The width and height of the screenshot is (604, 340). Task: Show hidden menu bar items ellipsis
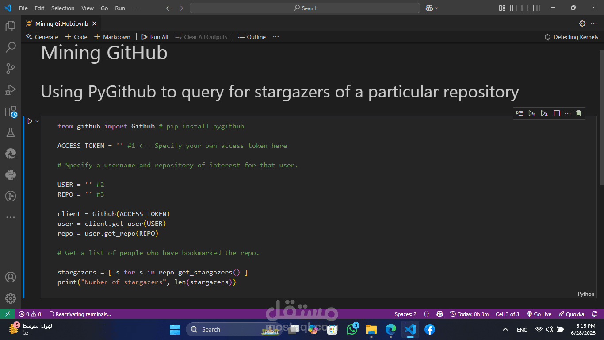137,8
